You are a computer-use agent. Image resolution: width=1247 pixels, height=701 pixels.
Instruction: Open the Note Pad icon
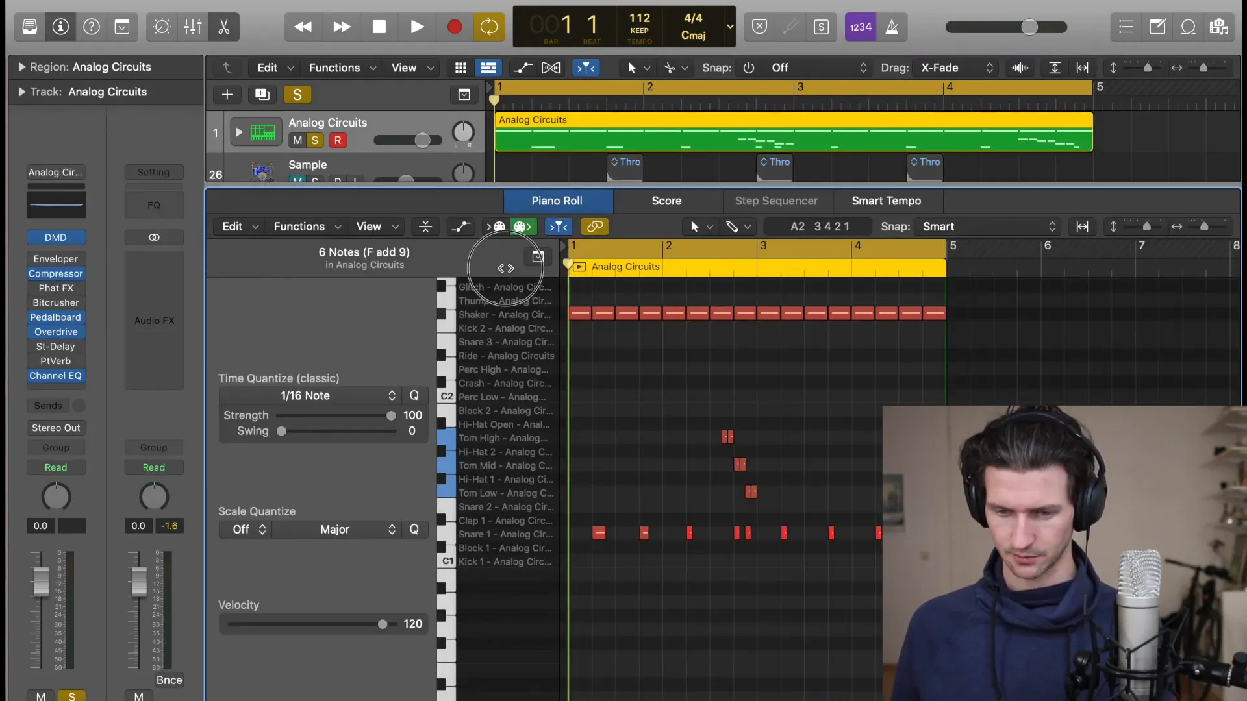tap(1157, 27)
